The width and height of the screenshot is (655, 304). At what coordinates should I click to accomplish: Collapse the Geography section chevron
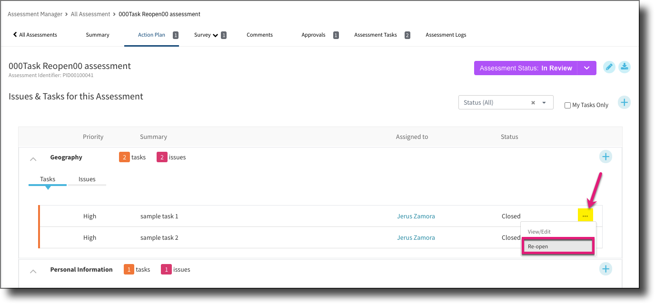(33, 159)
